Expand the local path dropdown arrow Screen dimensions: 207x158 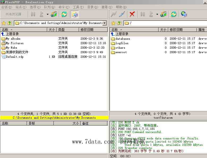[x=104, y=23]
